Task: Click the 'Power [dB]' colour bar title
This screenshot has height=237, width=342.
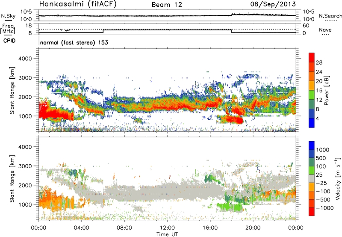Action: (327, 90)
